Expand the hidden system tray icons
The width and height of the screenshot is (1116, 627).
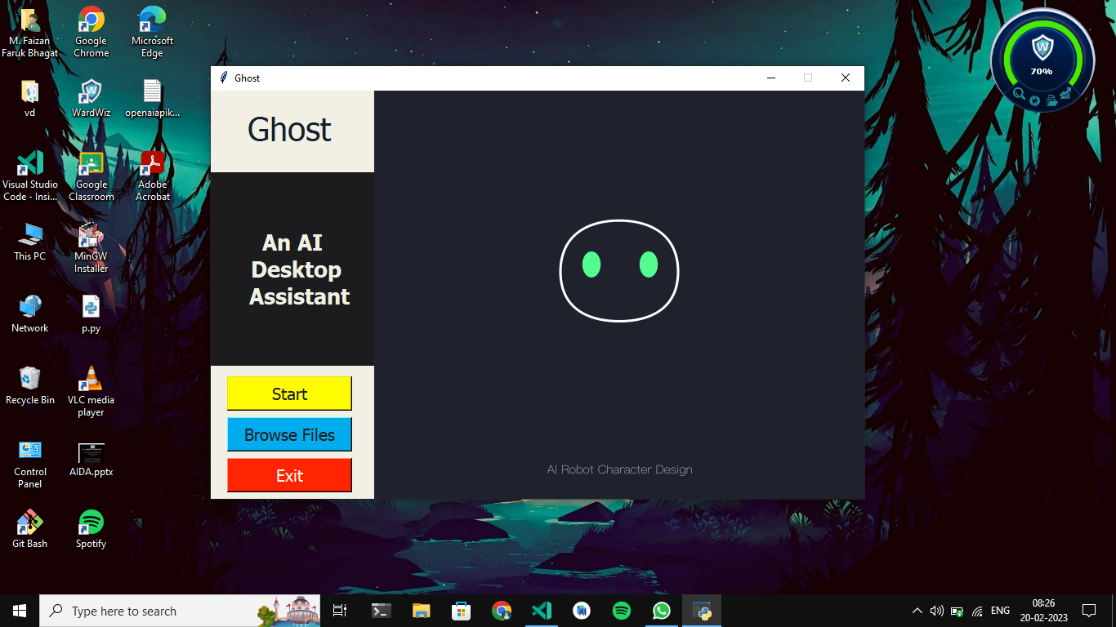pos(917,611)
